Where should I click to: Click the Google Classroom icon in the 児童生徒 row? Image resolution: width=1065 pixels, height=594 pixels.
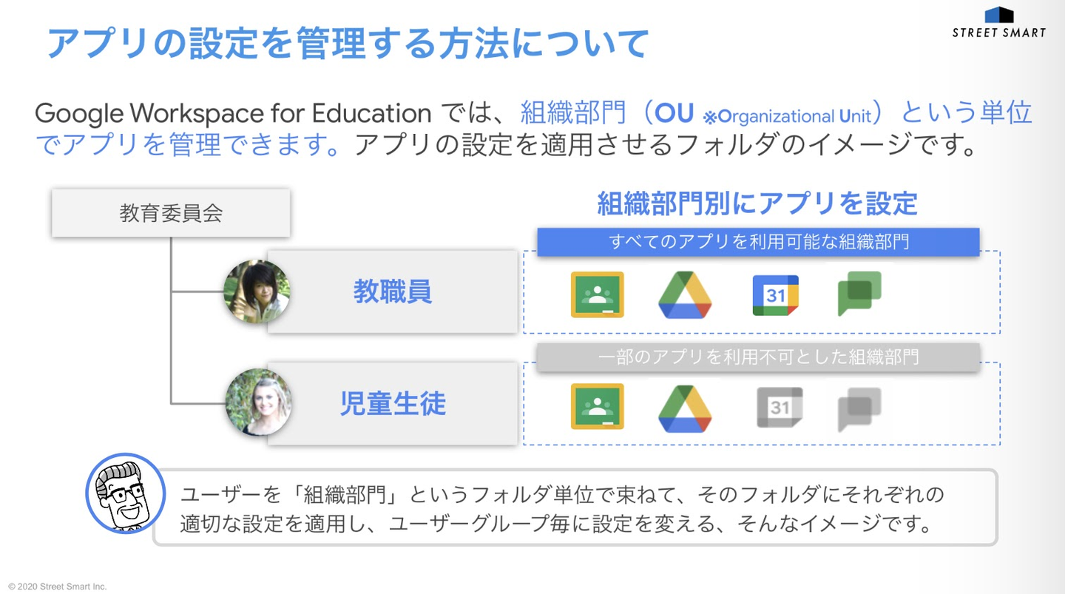tap(597, 406)
